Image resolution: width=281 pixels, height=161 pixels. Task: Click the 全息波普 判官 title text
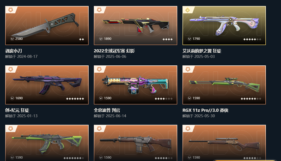point(107,110)
